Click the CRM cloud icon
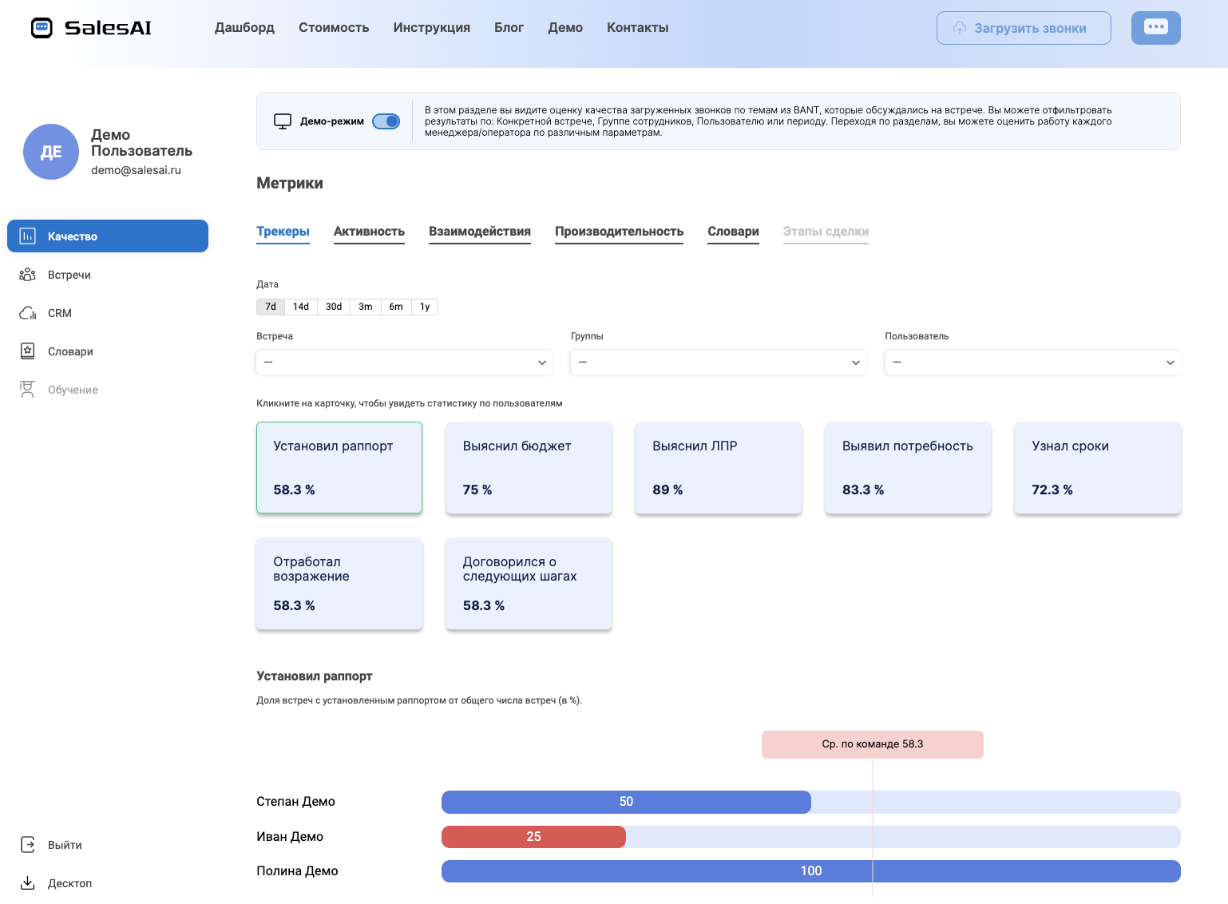 (27, 313)
